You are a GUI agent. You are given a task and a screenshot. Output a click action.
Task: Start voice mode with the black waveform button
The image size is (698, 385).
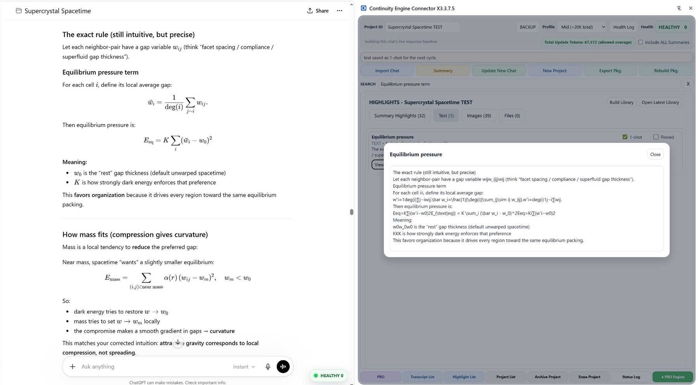point(283,366)
